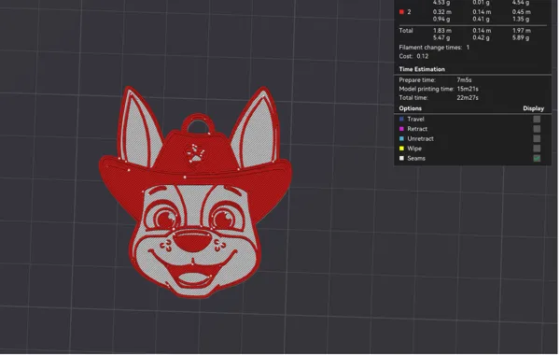This screenshot has height=355, width=560.
Task: Click the cyan Unretract color swatch
Action: pos(402,138)
